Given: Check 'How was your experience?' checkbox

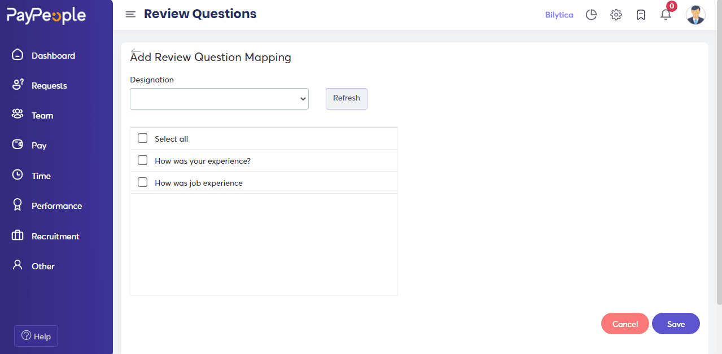Looking at the screenshot, I should coord(143,160).
